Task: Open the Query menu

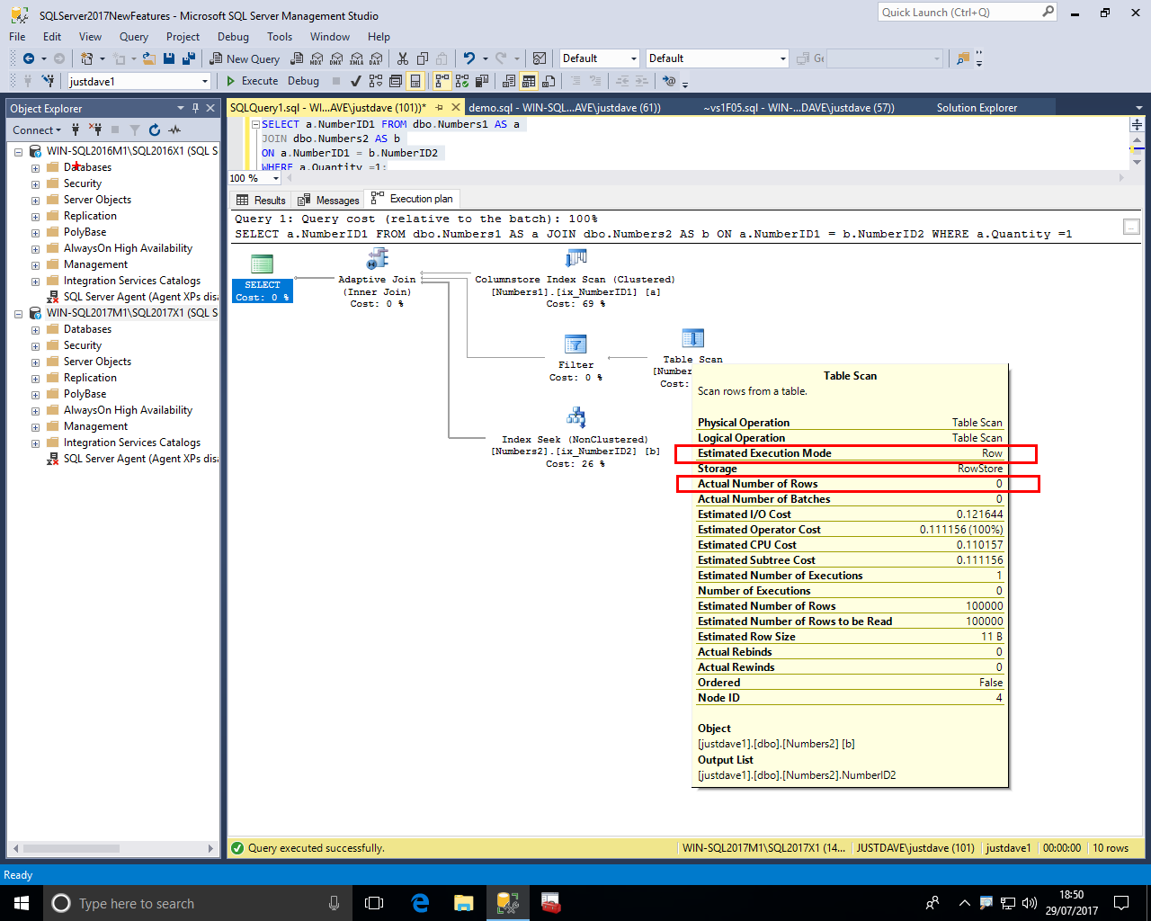Action: pyautogui.click(x=133, y=37)
